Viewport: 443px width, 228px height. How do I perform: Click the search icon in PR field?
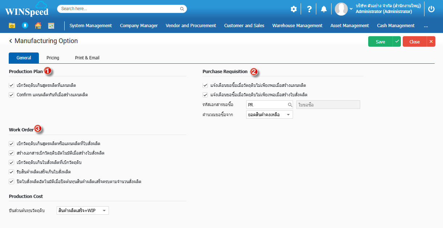click(x=290, y=105)
